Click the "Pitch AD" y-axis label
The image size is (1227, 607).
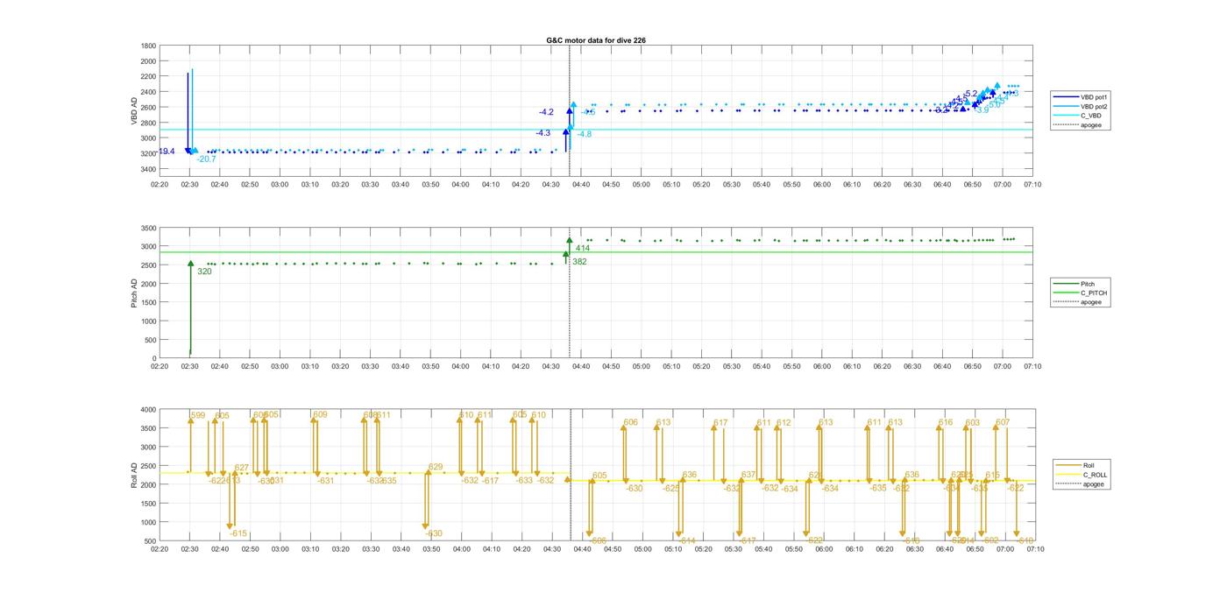(135, 293)
